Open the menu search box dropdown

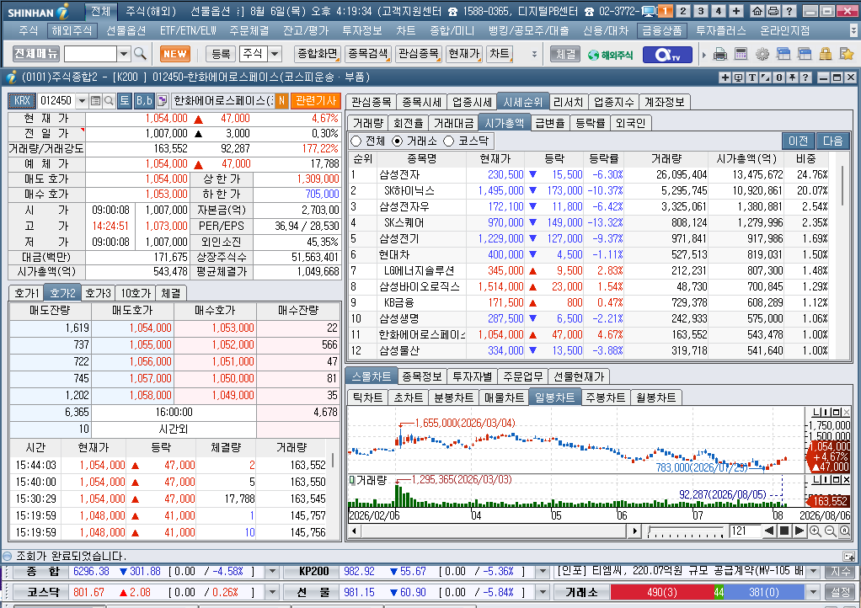[x=124, y=54]
